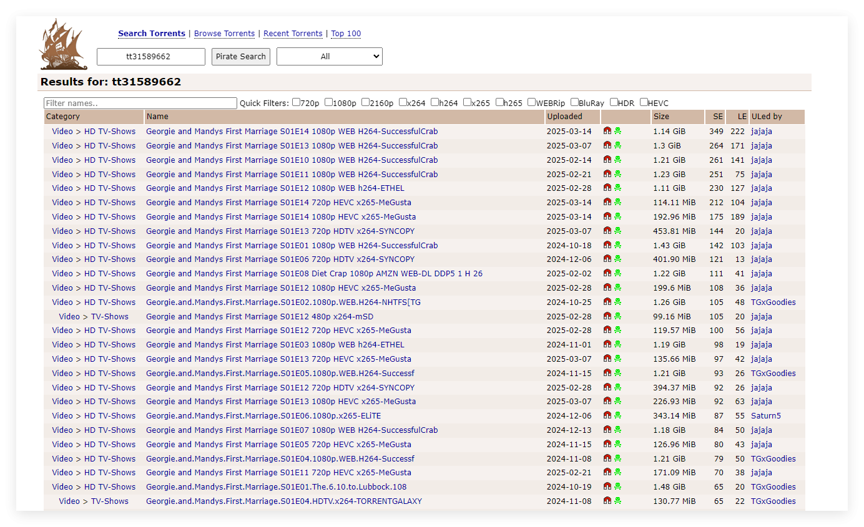Click magnet icon for S01E11 1080p WEB row
The width and height of the screenshot is (864, 527).
607,174
